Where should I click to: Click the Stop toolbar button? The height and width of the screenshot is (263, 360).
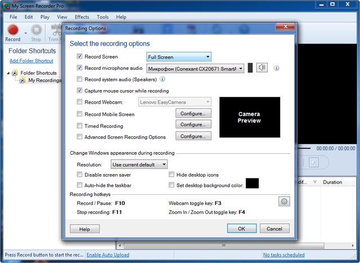(x=36, y=30)
